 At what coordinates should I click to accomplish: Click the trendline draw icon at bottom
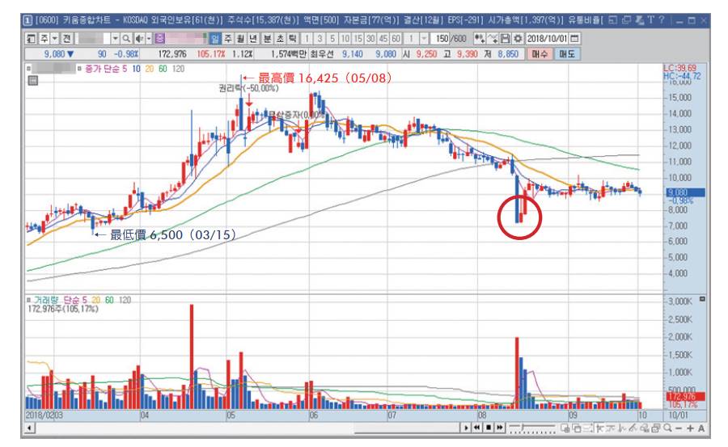pyautogui.click(x=633, y=428)
